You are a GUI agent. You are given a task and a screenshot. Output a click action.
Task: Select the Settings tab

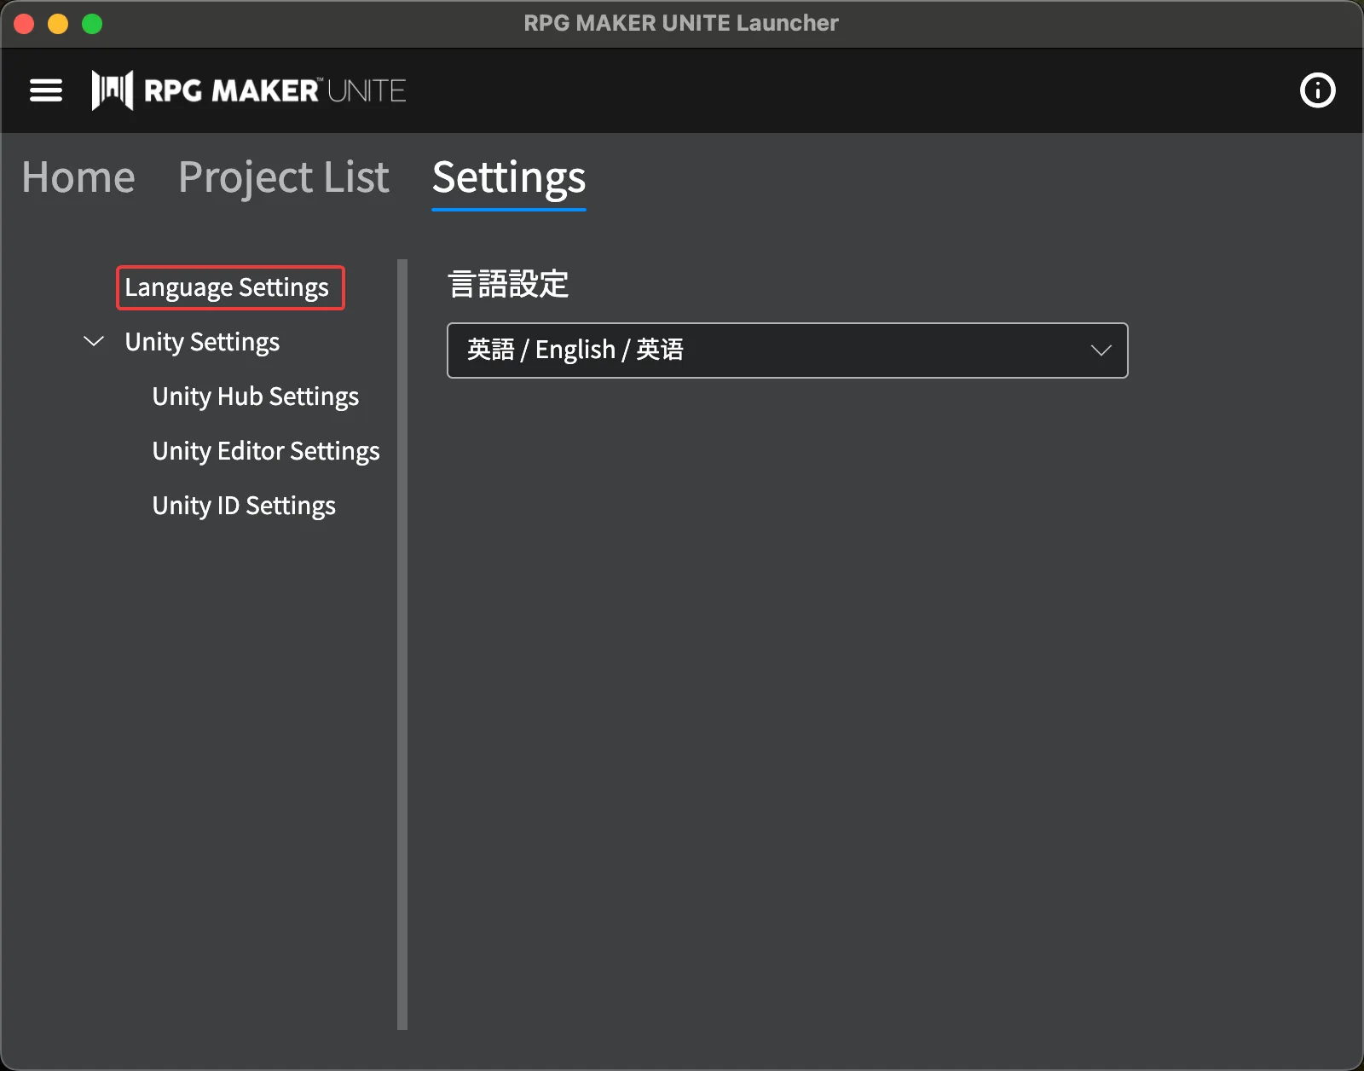tap(509, 179)
